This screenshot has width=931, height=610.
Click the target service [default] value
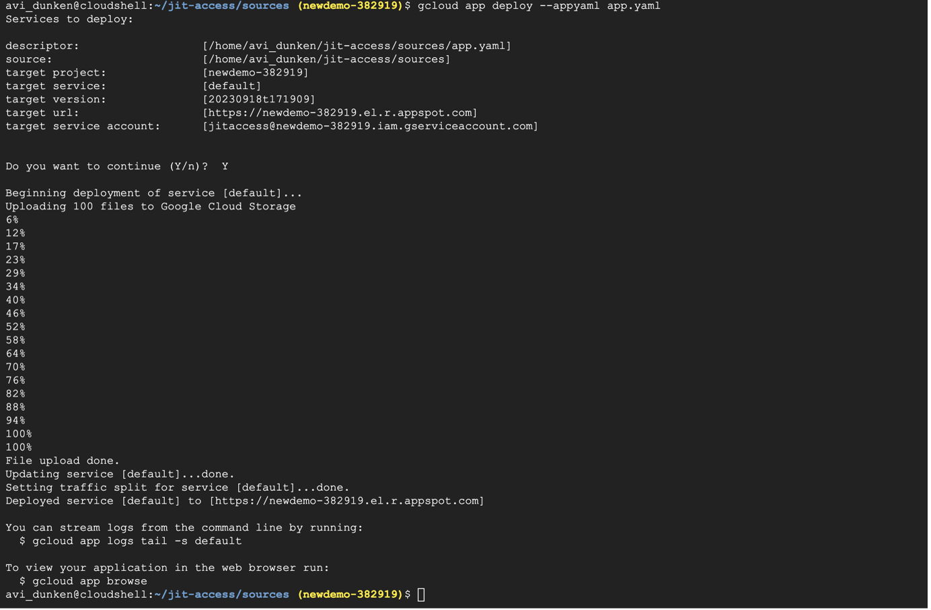point(232,86)
